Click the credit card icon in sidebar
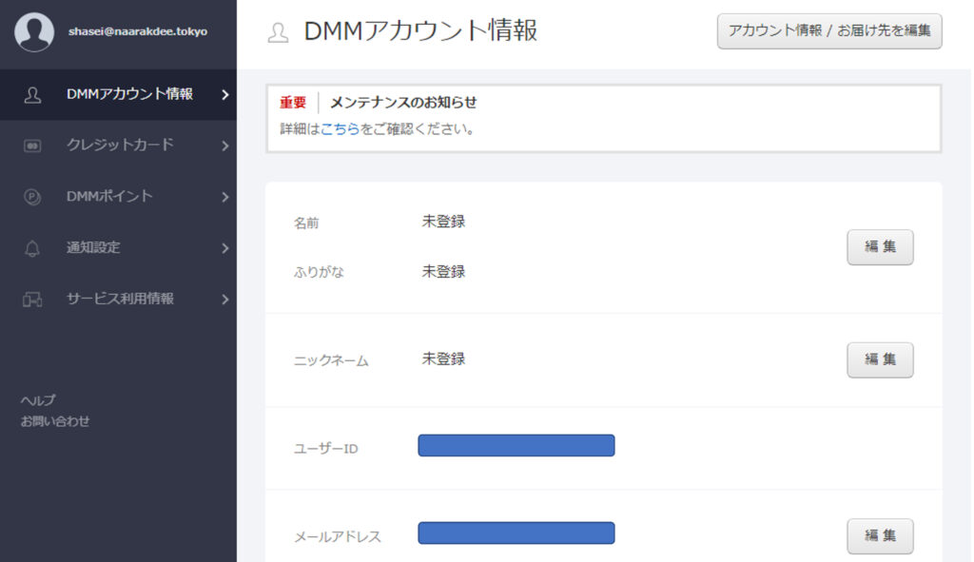Viewport: 974px width, 562px height. click(x=32, y=146)
